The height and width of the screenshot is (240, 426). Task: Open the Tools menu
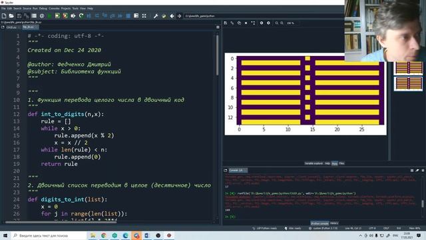click(x=75, y=9)
